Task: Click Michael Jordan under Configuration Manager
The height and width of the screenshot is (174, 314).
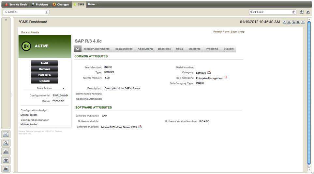Action: point(29,124)
